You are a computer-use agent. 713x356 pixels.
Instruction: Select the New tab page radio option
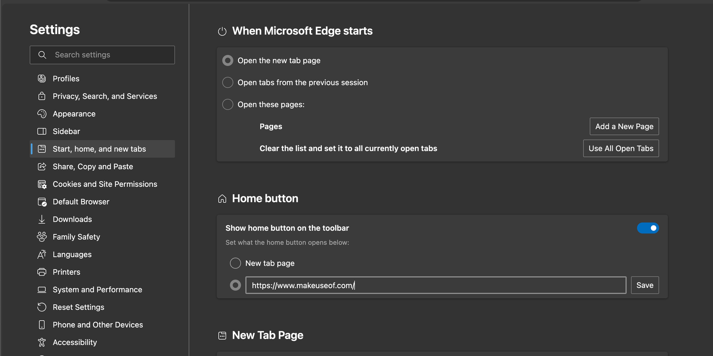(x=236, y=263)
